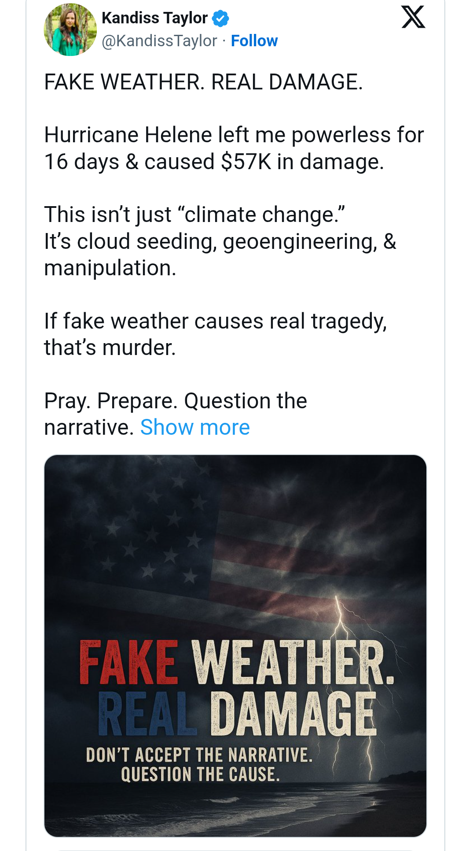Click the '$57K in damage' text

302,162
